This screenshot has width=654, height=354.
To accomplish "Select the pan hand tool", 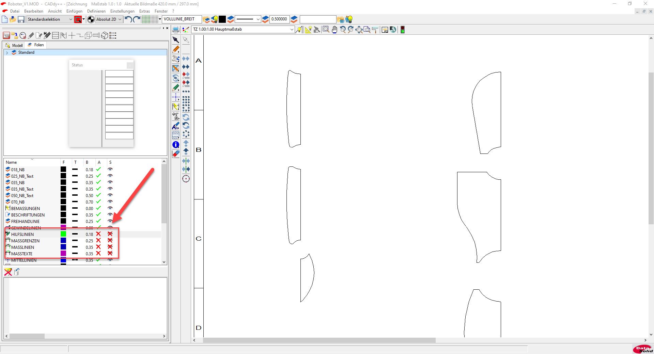I will pos(334,30).
